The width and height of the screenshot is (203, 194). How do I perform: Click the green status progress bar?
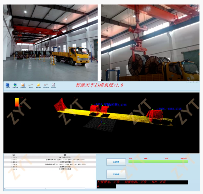point(158,161)
